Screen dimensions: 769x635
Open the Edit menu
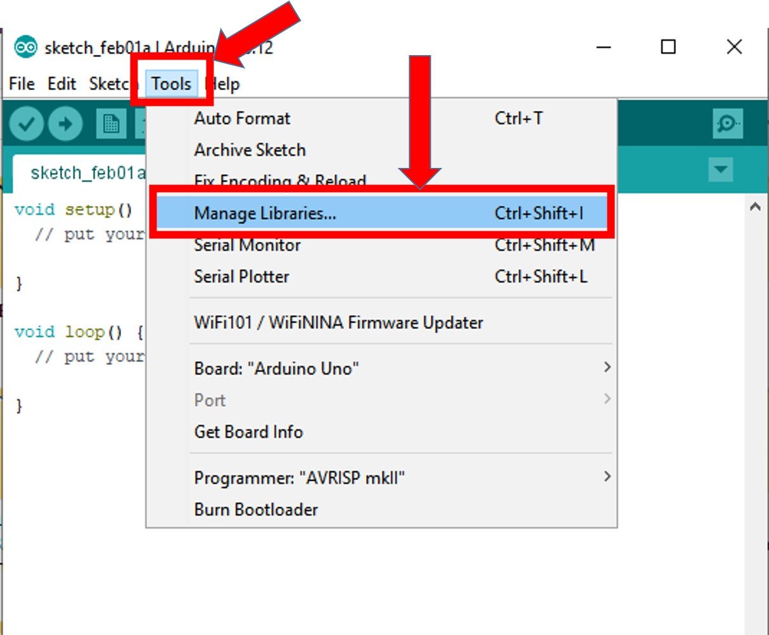coord(61,84)
